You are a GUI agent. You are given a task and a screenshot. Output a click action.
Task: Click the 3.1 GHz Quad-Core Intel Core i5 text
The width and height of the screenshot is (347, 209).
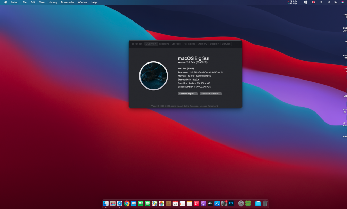[206, 72]
